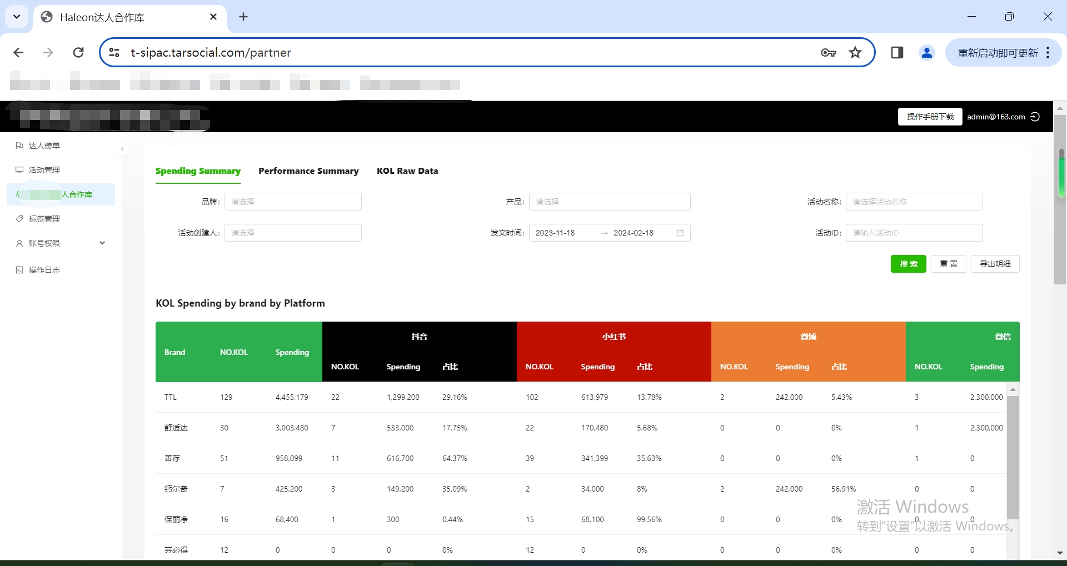Open the saved passwords key icon
This screenshot has height=566, width=1067.
point(828,52)
